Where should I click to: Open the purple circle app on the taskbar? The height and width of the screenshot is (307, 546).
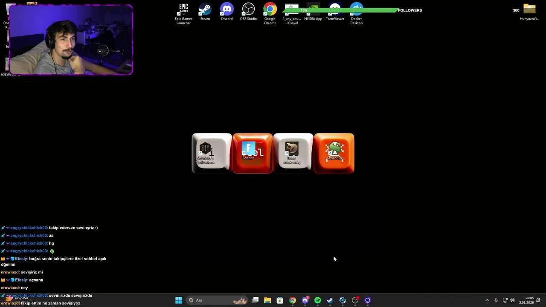(368, 300)
